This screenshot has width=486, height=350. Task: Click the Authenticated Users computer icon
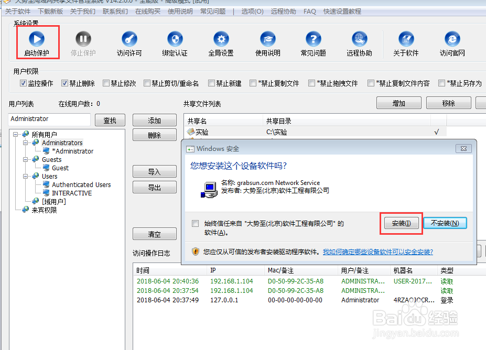tap(46, 184)
